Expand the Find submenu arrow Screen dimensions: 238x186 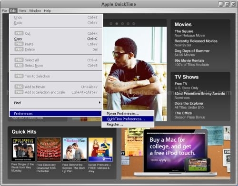(x=99, y=103)
